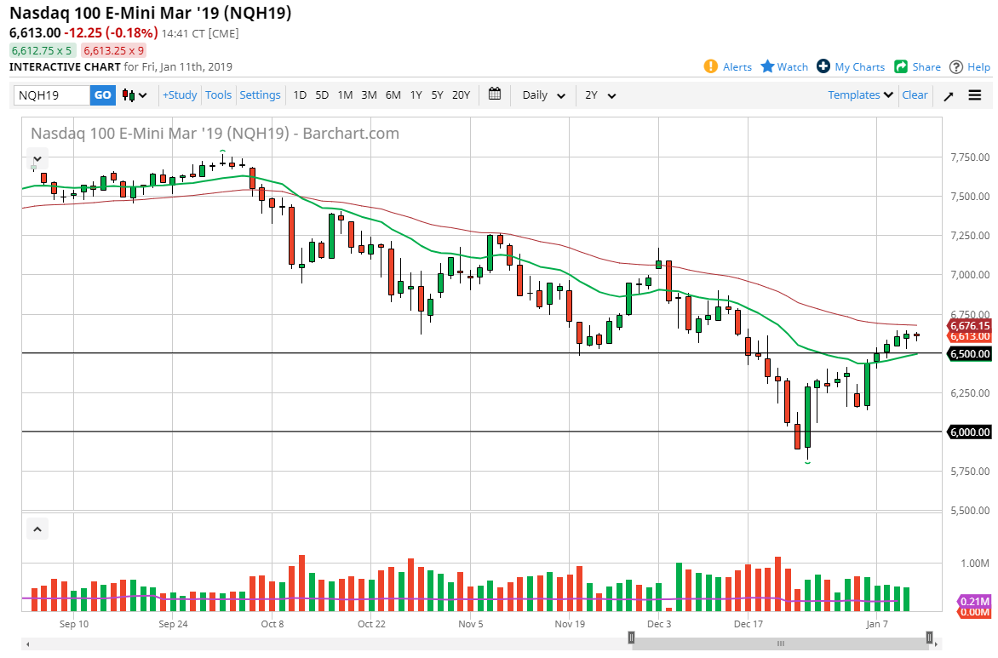The image size is (998, 658).
Task: Toggle the Watch star for NQH19
Action: [769, 66]
